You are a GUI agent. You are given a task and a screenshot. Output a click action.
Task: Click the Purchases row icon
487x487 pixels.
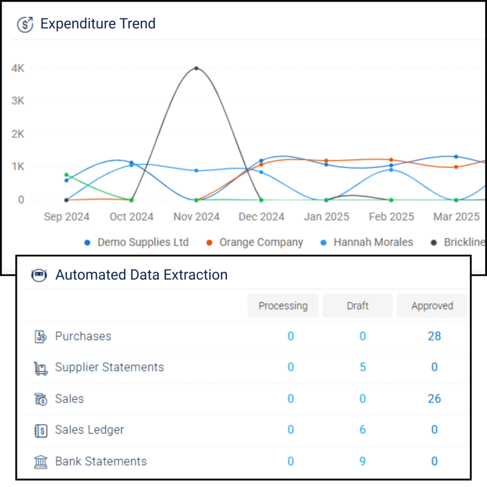click(40, 337)
